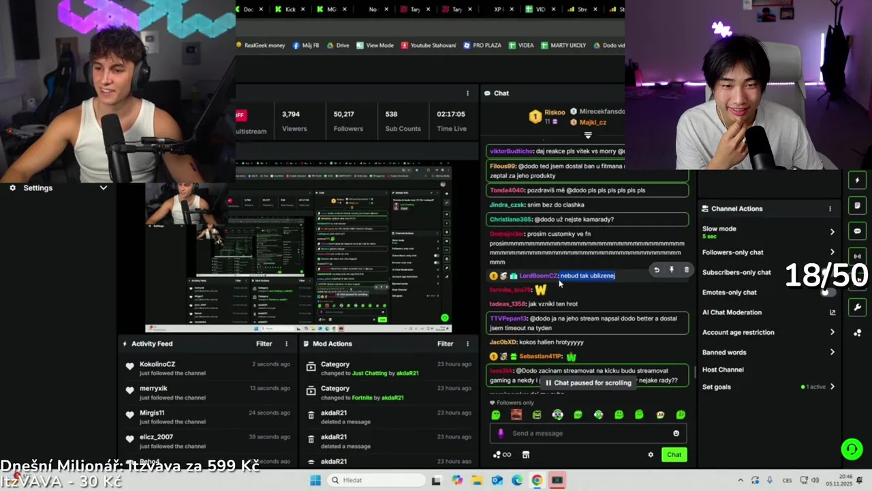Show hidden system tray icons chevron
The width and height of the screenshot is (872, 491).
pyautogui.click(x=741, y=480)
